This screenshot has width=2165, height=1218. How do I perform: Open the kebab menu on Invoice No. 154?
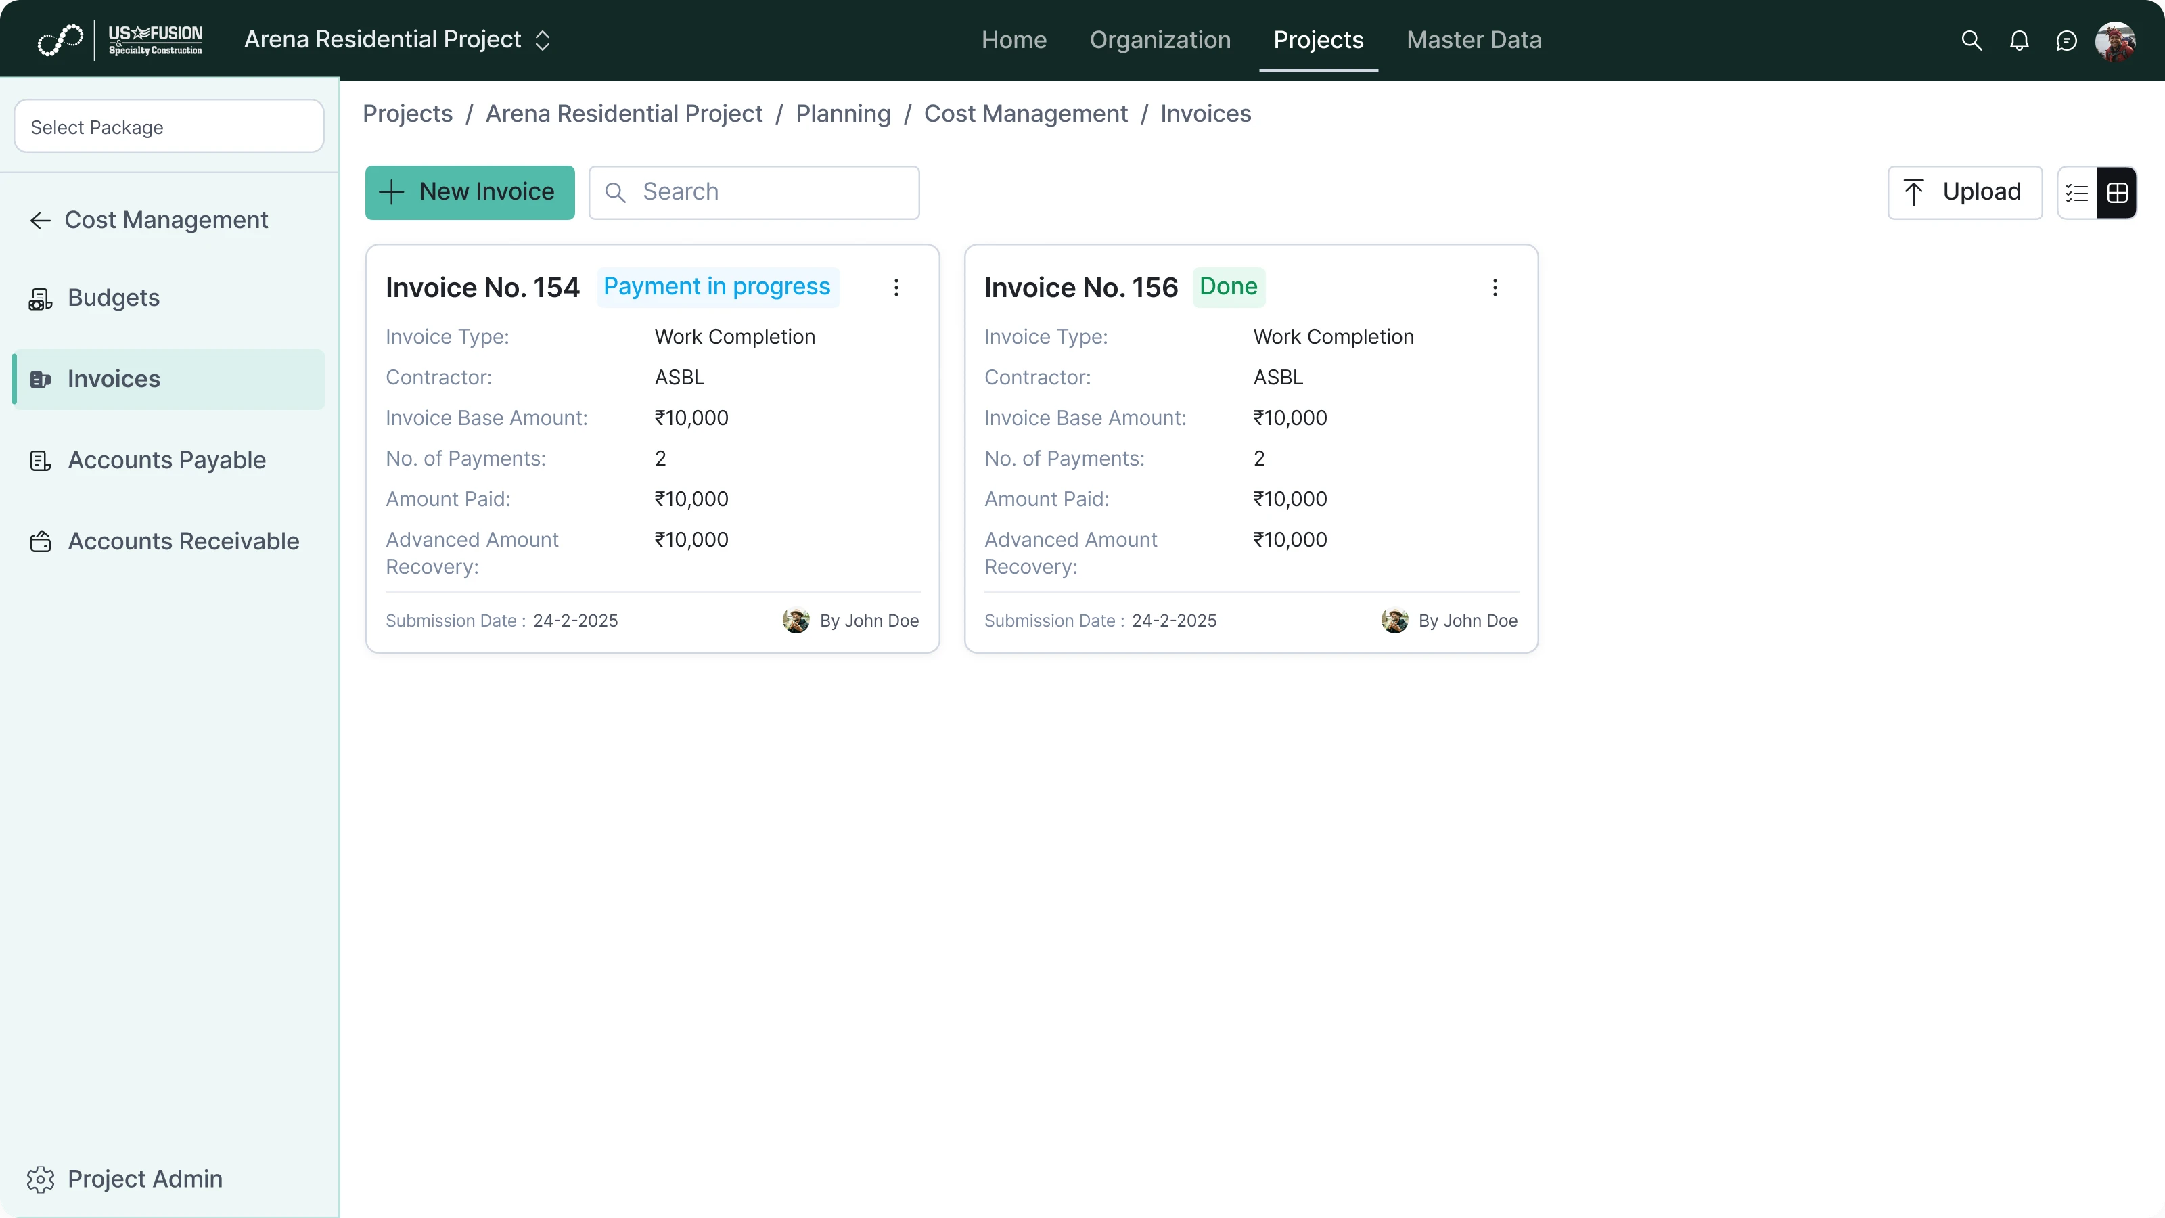click(896, 288)
